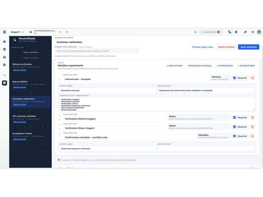
Task: Toggle Required for Verification Method (tagger)
Action: [x=234, y=117]
